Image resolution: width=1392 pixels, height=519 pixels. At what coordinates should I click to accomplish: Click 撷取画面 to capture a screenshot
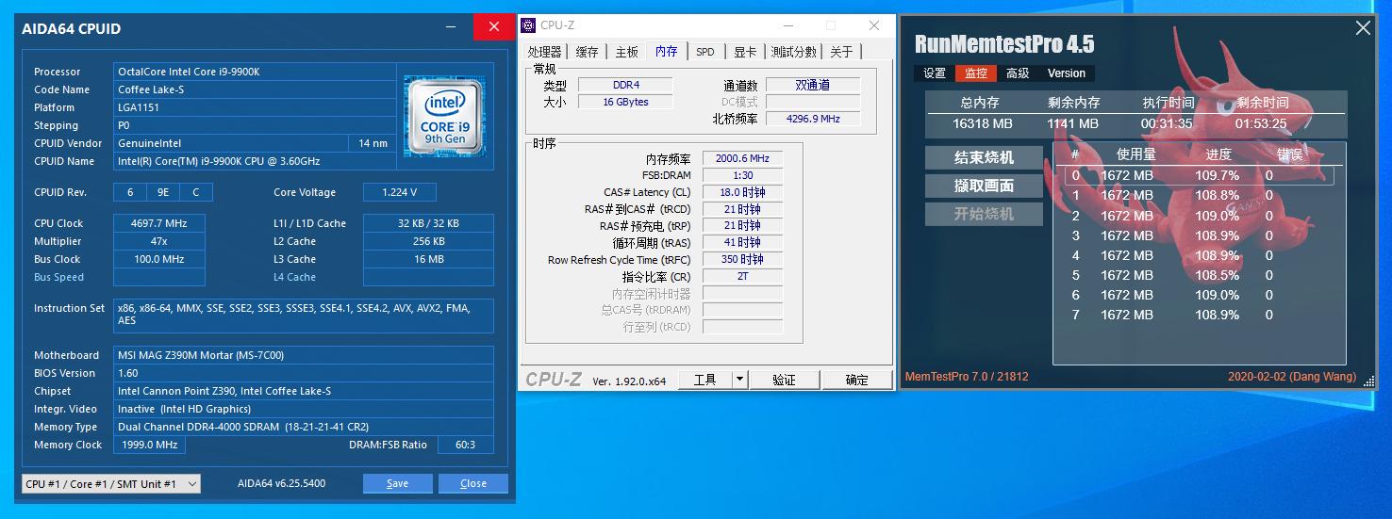point(984,186)
